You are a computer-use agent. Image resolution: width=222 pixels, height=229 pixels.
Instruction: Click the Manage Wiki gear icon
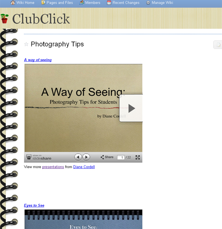[x=148, y=3]
